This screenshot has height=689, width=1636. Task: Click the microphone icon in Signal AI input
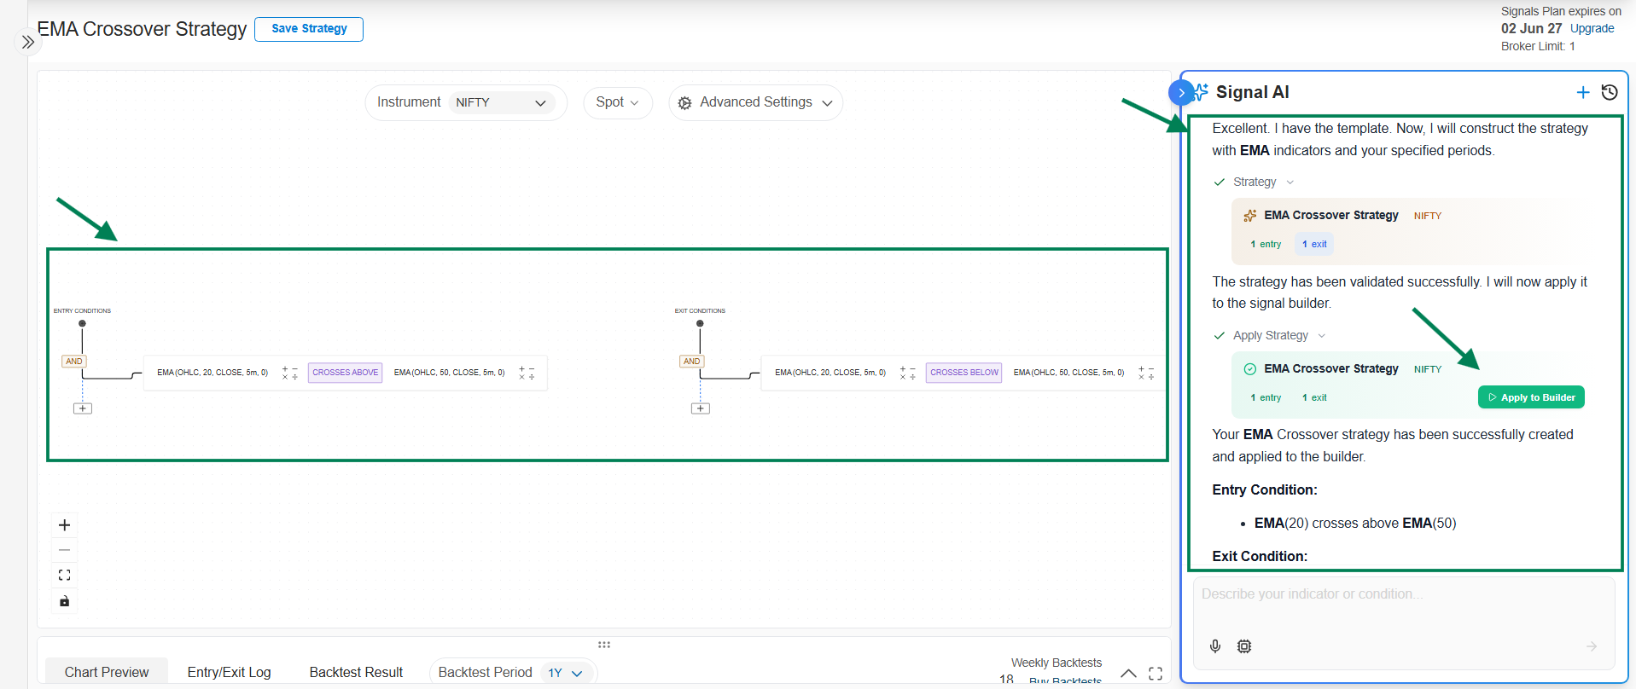1215,646
